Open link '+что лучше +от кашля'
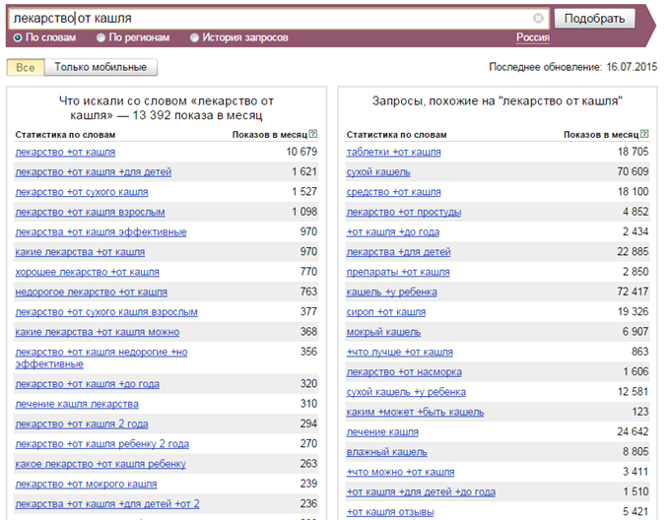The width and height of the screenshot is (670, 520). [x=399, y=353]
